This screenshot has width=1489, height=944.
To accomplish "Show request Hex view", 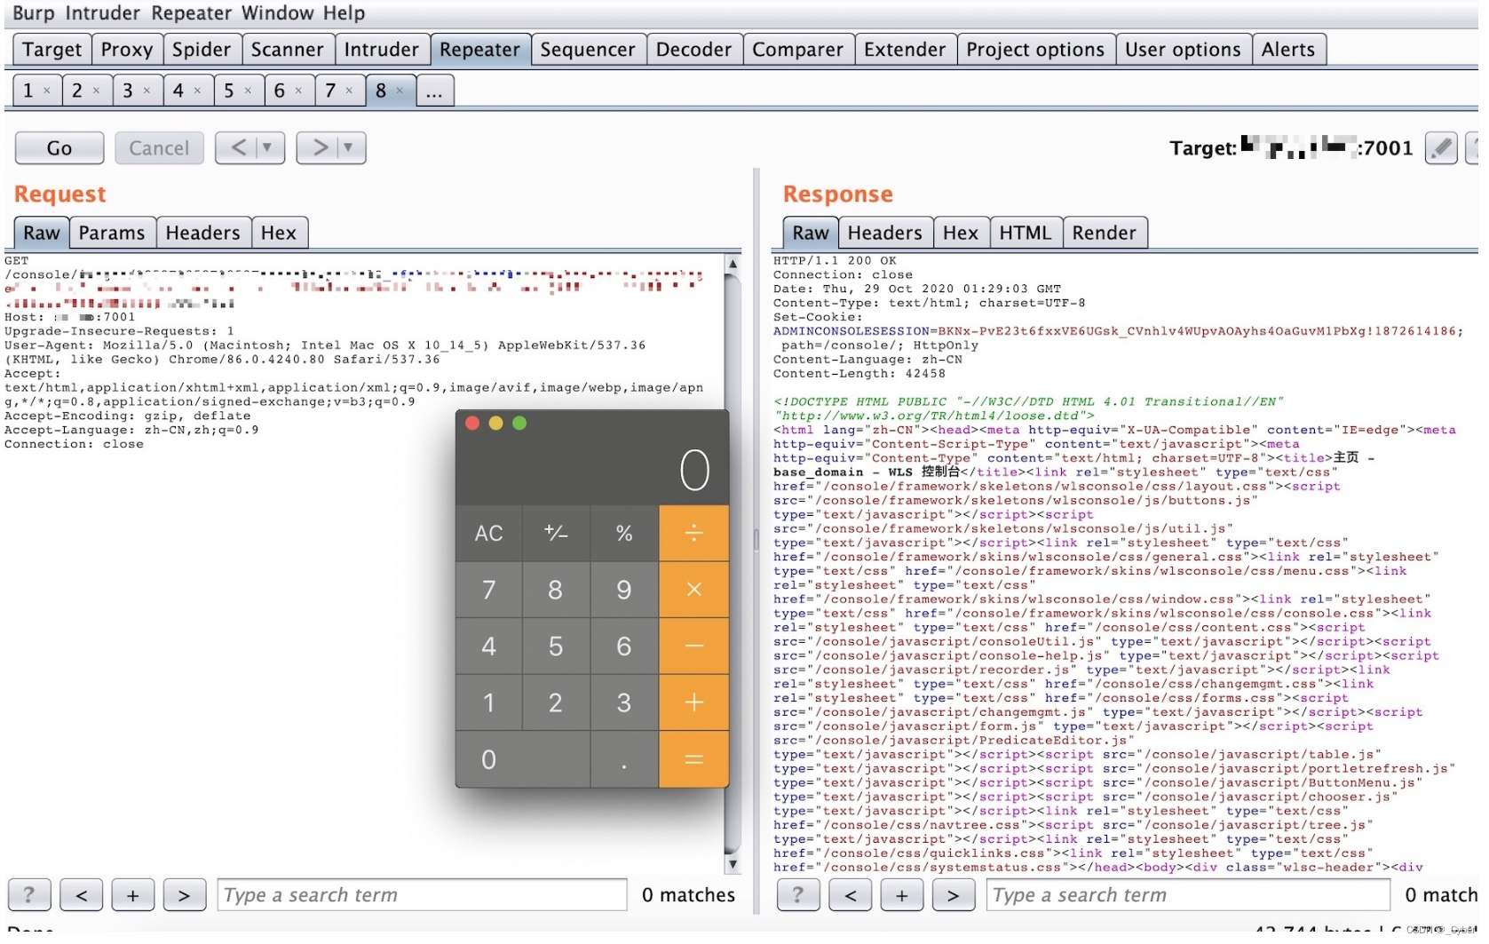I will coord(281,234).
